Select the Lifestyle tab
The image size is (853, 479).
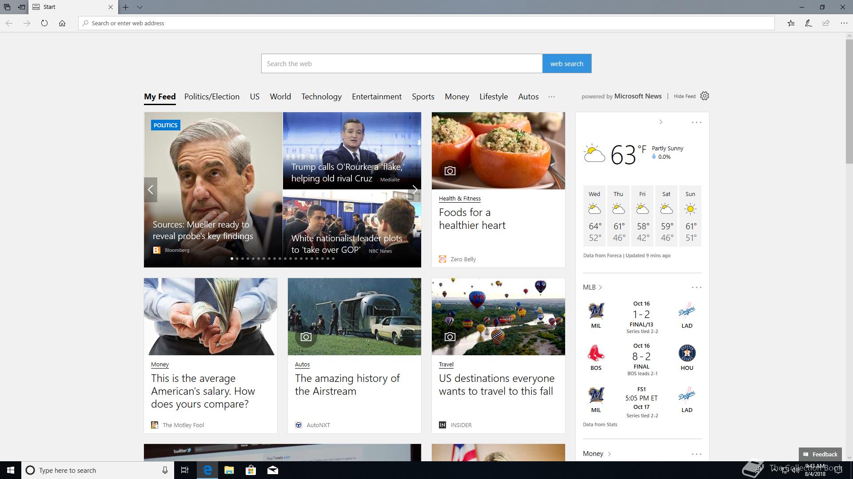[494, 97]
